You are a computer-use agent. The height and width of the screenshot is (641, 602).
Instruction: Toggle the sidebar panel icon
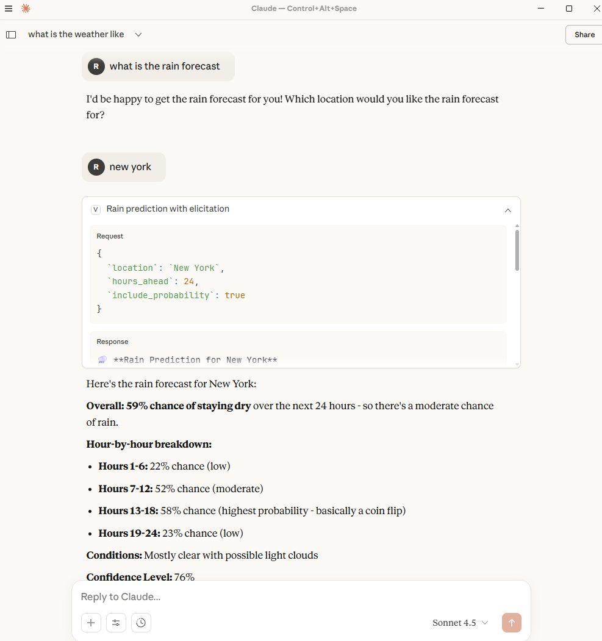(x=11, y=34)
